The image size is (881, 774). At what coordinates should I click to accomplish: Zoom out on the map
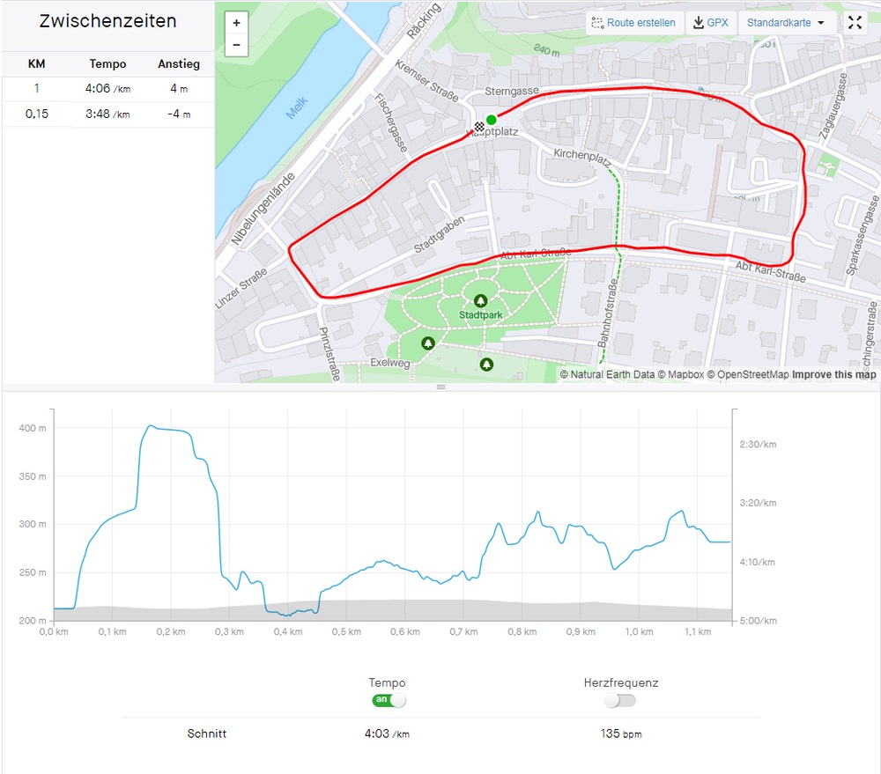point(236,45)
